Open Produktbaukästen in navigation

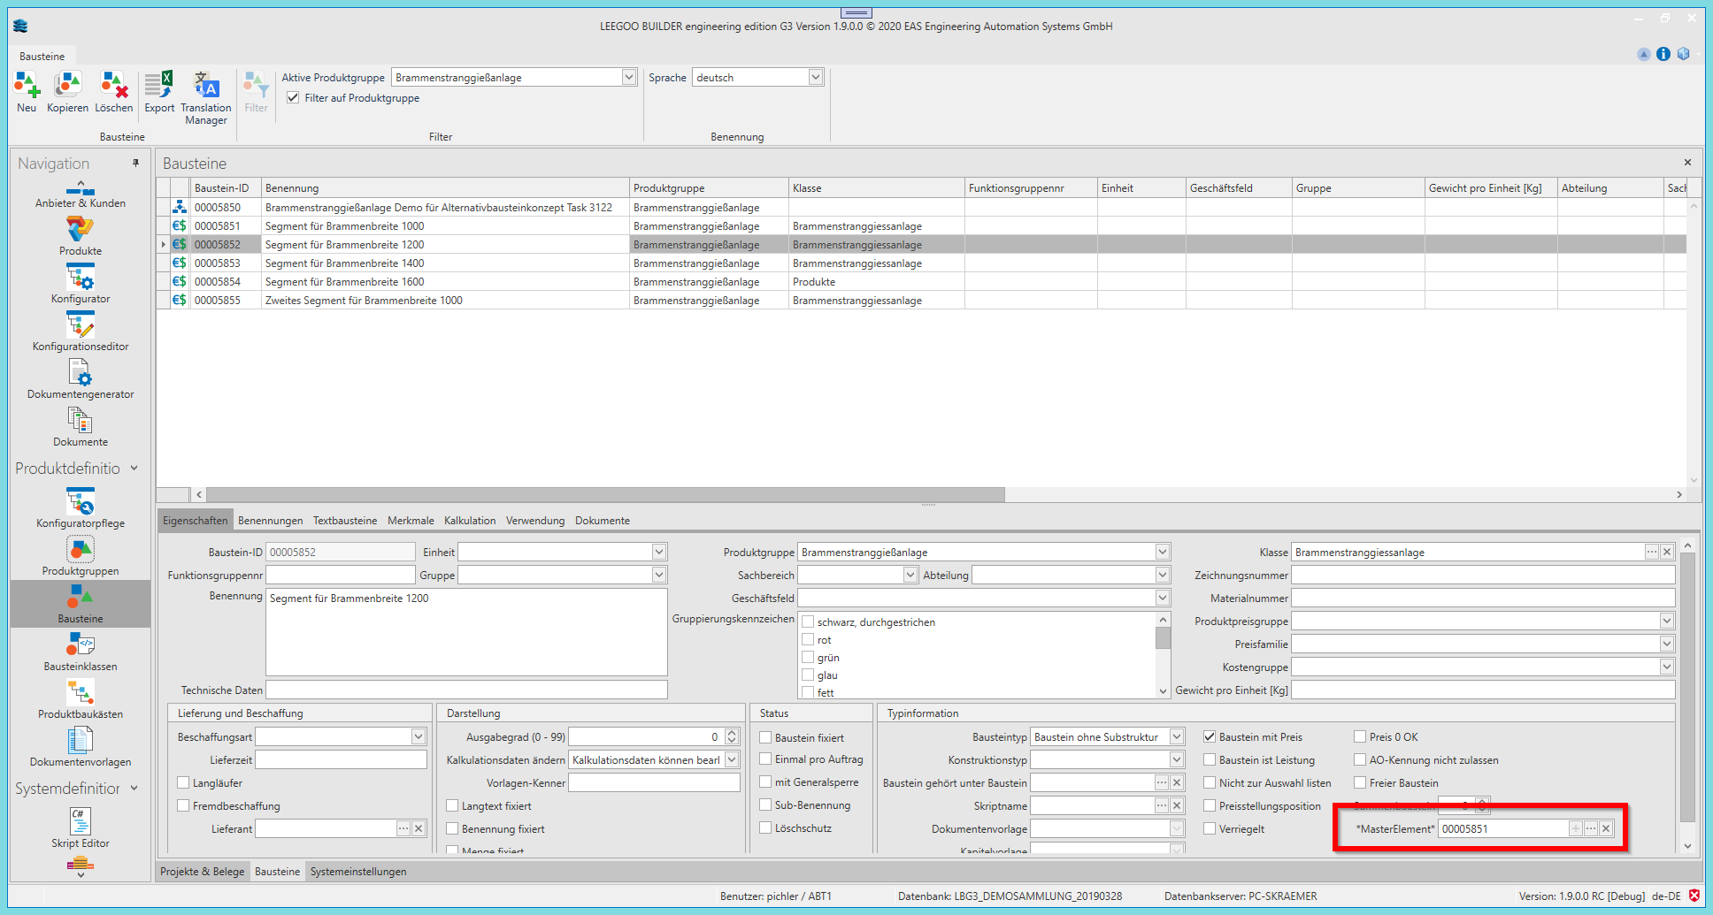pyautogui.click(x=81, y=699)
